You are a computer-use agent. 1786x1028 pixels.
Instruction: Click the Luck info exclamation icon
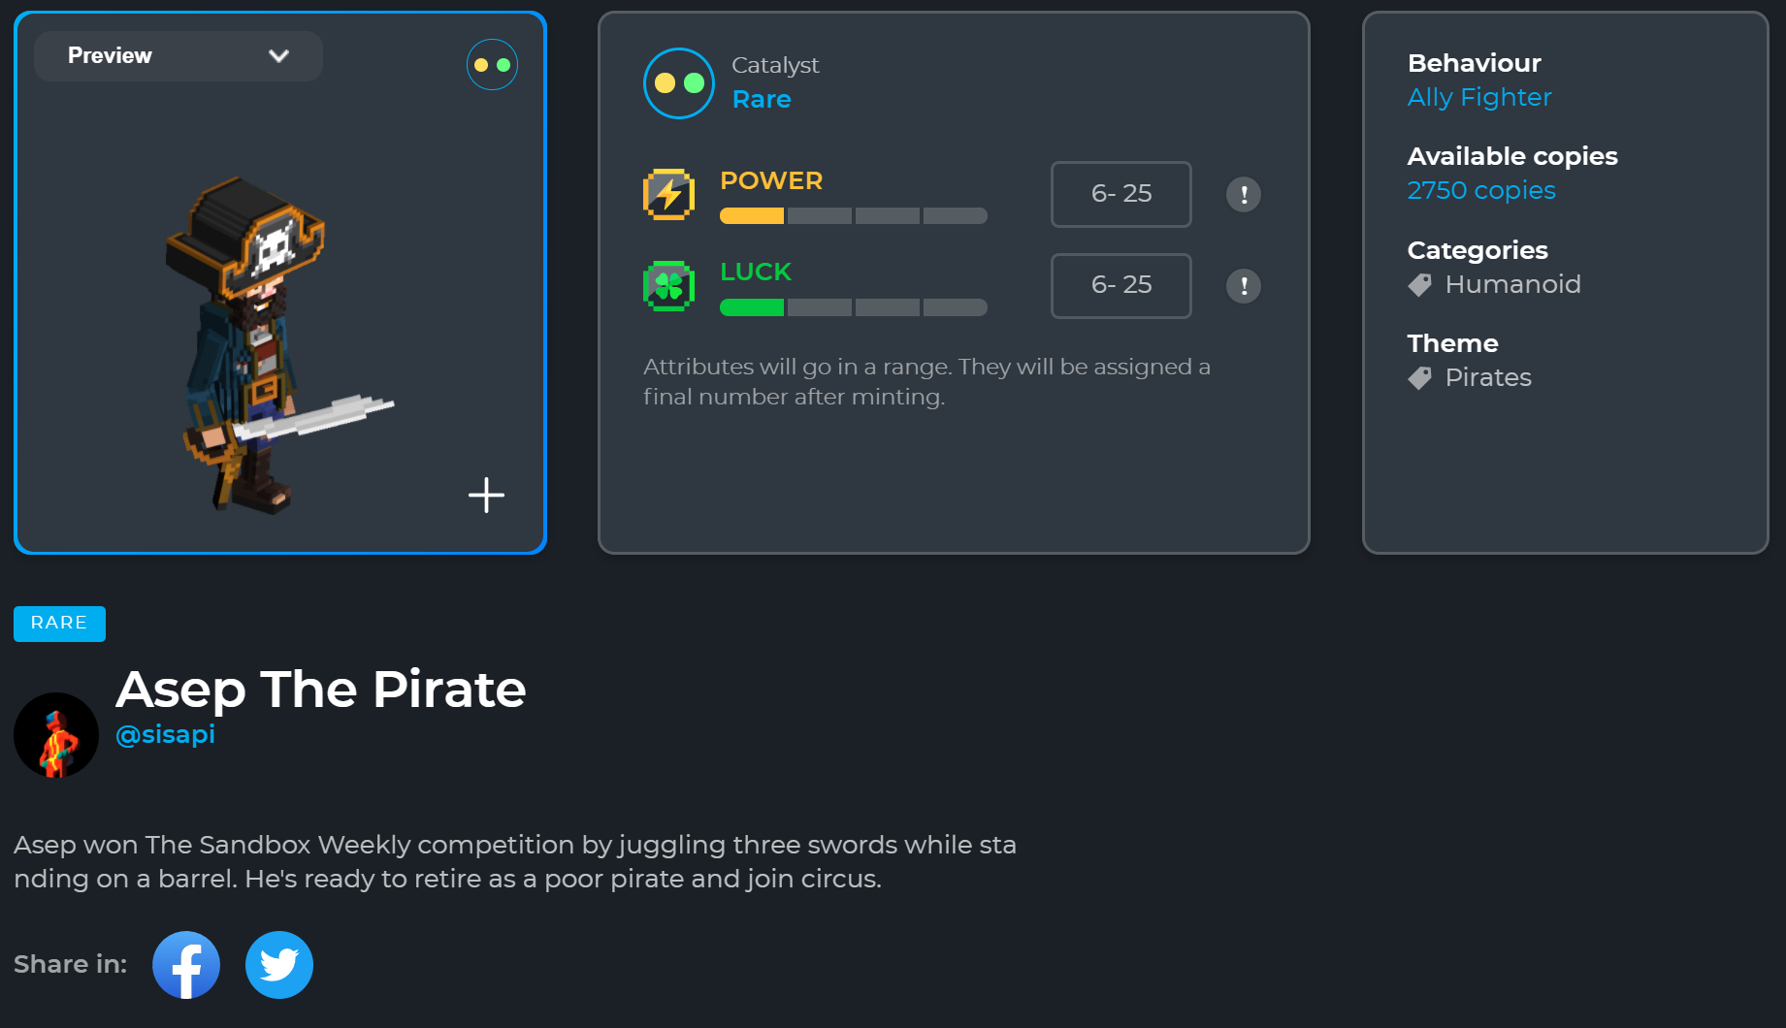point(1244,286)
